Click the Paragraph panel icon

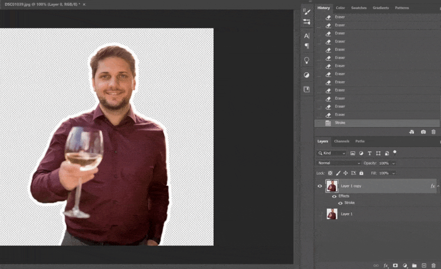(307, 46)
